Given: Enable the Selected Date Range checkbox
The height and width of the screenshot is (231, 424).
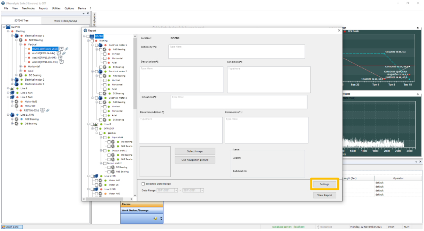Looking at the screenshot, I should (143, 184).
